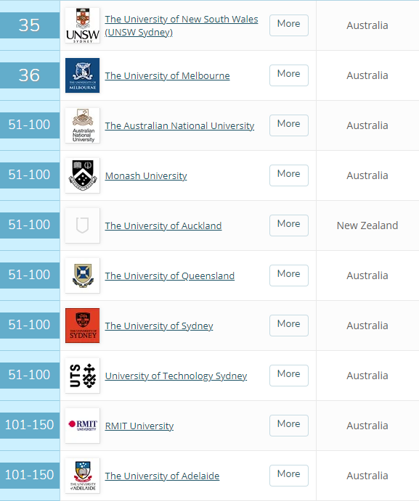Click the Australian National University logo
Image resolution: width=419 pixels, height=501 pixels.
(x=82, y=125)
